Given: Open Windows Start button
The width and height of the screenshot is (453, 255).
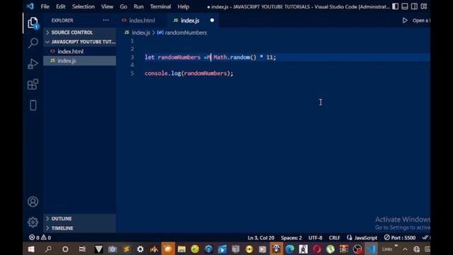Looking at the screenshot, I should [x=31, y=249].
